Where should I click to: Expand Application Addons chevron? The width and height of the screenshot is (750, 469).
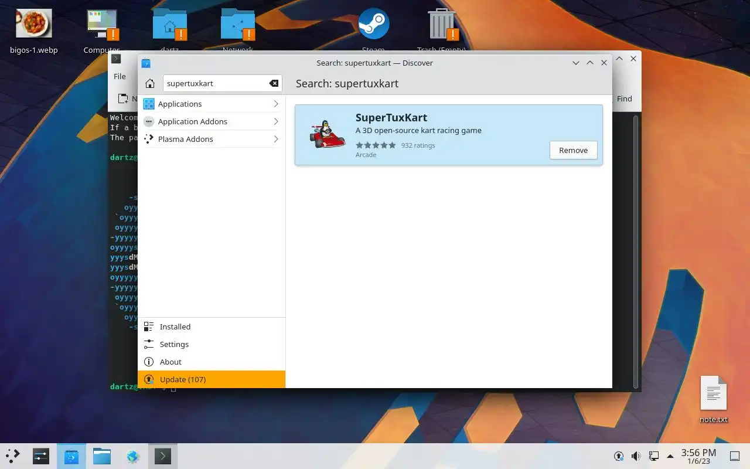tap(276, 121)
